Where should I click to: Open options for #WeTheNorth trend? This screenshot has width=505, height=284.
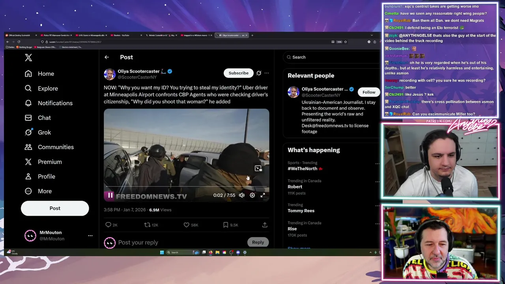(x=377, y=163)
